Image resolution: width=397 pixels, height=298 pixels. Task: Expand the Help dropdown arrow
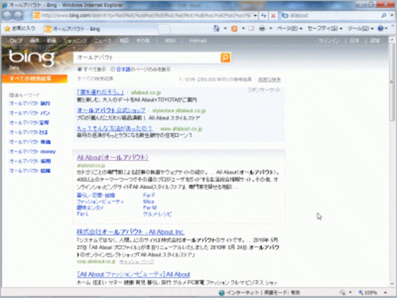coord(386,28)
